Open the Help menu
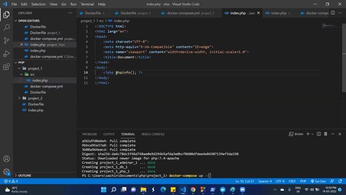Image resolution: width=346 pixels, height=195 pixels. [102, 4]
